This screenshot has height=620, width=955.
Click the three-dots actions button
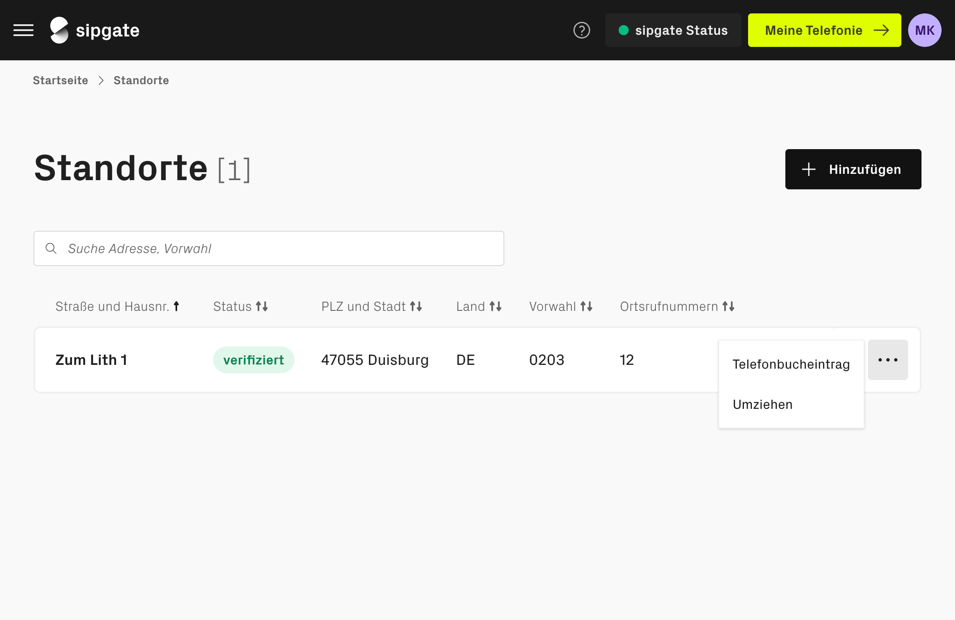click(x=888, y=360)
